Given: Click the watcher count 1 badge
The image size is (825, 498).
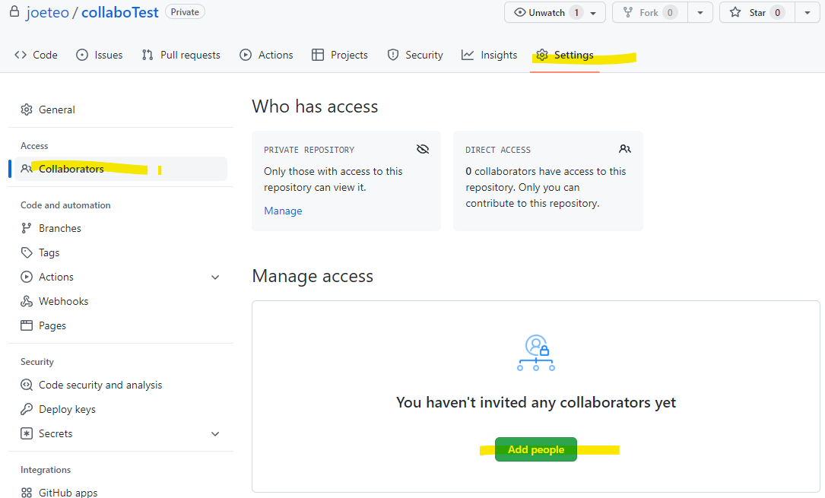Looking at the screenshot, I should [576, 13].
